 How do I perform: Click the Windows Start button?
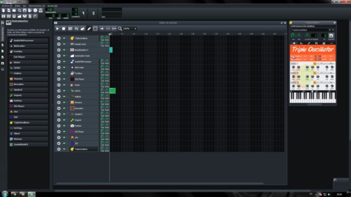coord(4,194)
